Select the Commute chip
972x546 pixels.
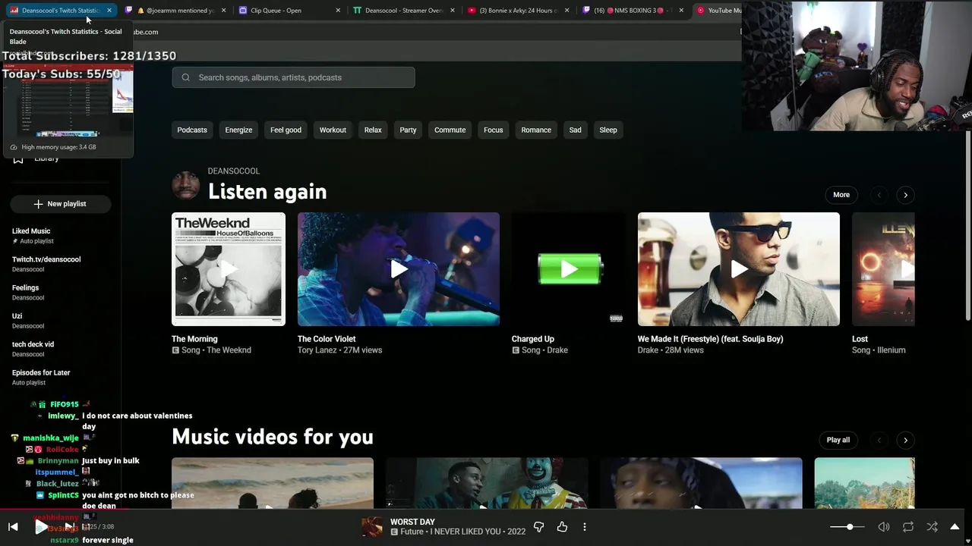450,130
